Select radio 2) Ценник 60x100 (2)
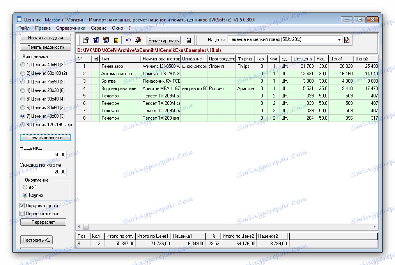 [x=23, y=73]
